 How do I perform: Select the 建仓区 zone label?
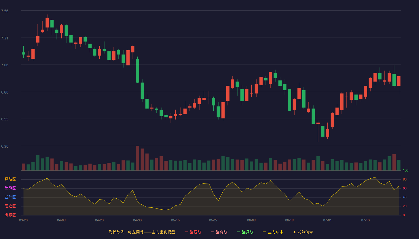pos(10,206)
